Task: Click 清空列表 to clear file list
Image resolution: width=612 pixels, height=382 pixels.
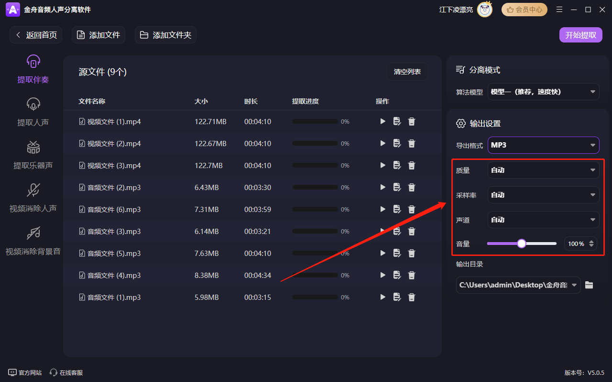Action: 407,72
